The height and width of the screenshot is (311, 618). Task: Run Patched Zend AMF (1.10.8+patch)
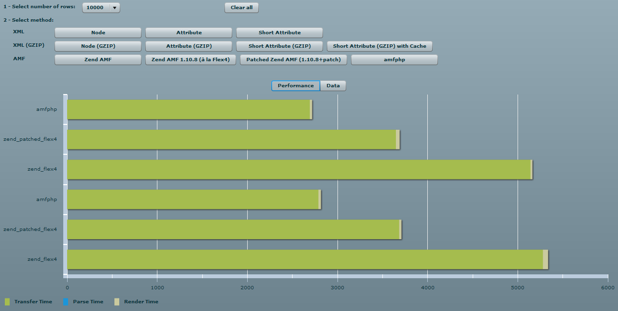[x=294, y=60]
